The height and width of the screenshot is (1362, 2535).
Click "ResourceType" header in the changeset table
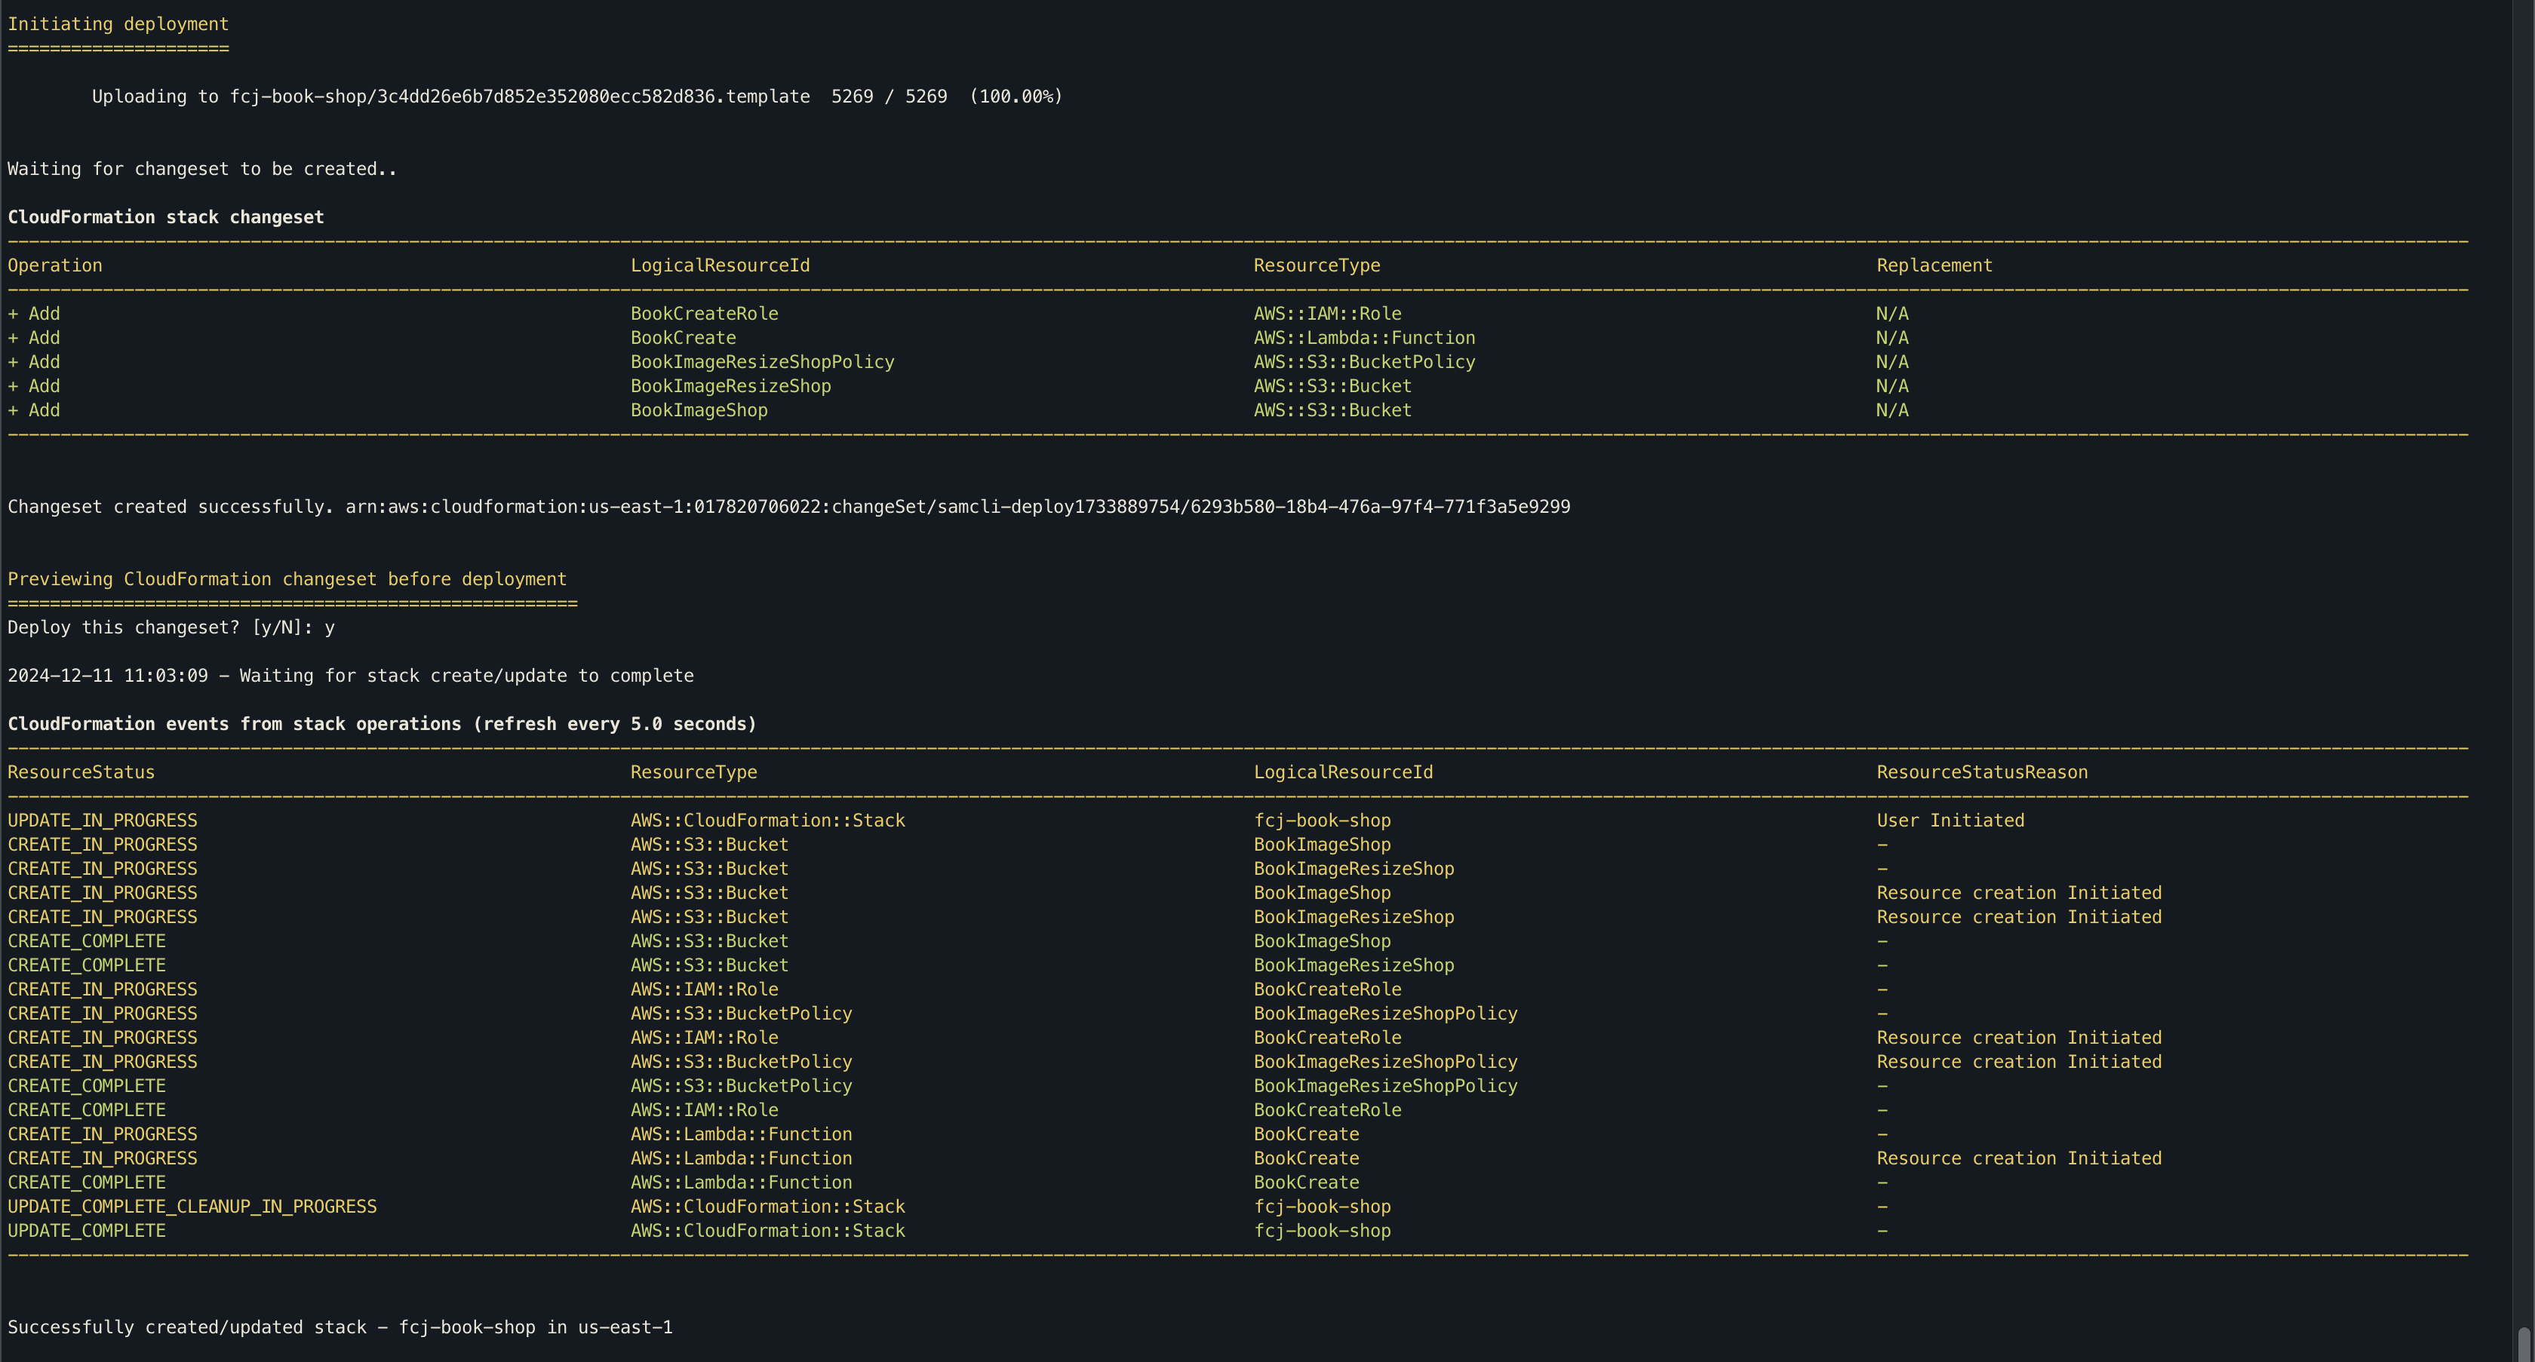(x=1317, y=265)
